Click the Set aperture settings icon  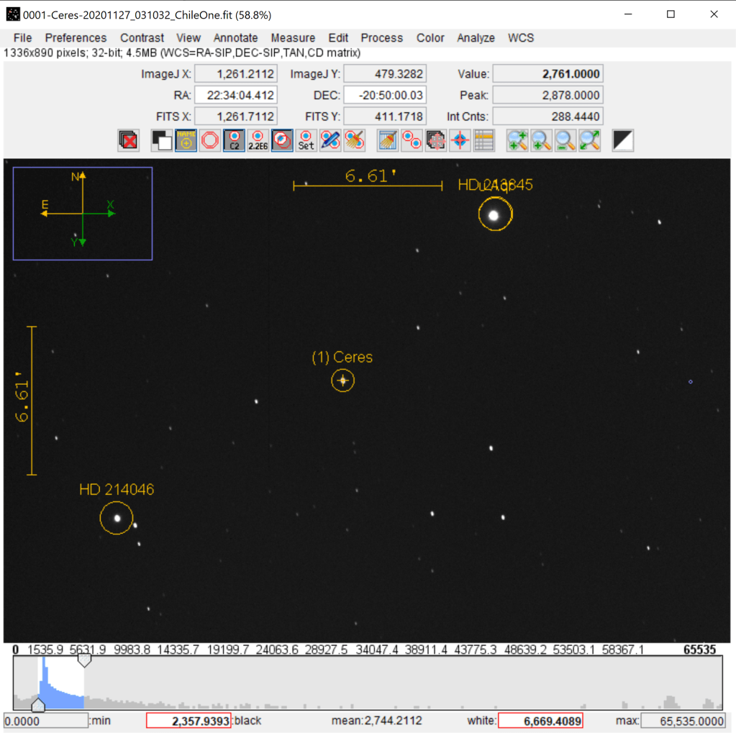tap(306, 140)
